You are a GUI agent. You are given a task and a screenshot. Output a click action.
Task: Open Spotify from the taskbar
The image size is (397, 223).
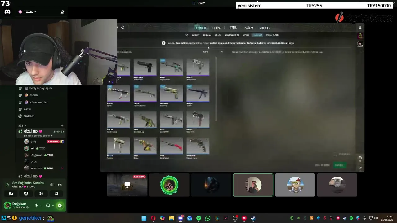point(199,218)
